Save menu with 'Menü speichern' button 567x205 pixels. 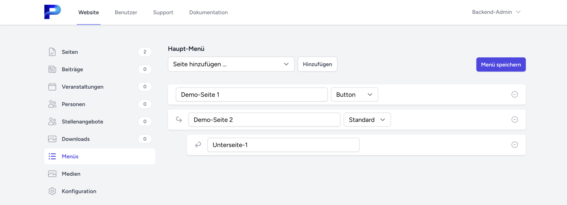(501, 64)
